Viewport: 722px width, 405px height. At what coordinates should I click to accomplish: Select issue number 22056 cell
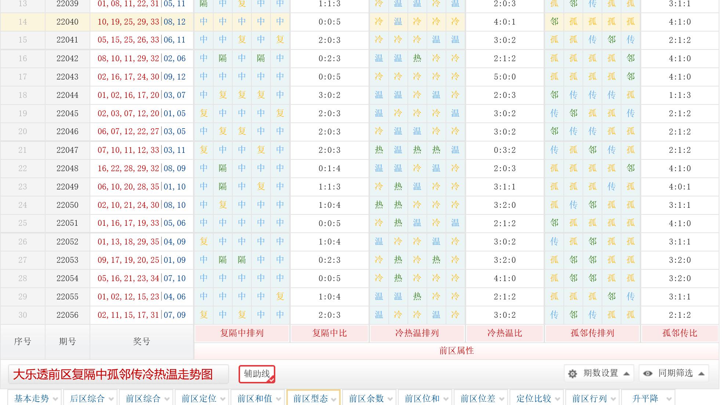tap(68, 315)
